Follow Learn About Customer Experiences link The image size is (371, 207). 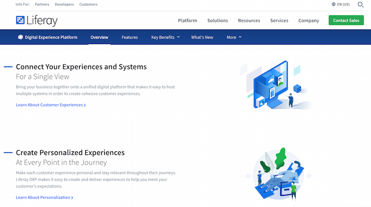51,105
